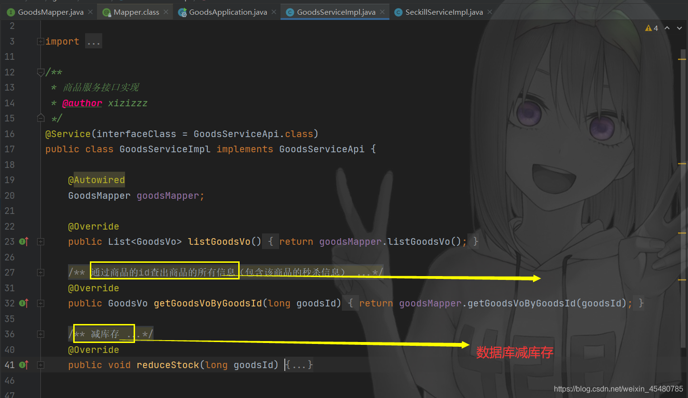
Task: Expand the reduceStock method fold
Action: point(40,365)
